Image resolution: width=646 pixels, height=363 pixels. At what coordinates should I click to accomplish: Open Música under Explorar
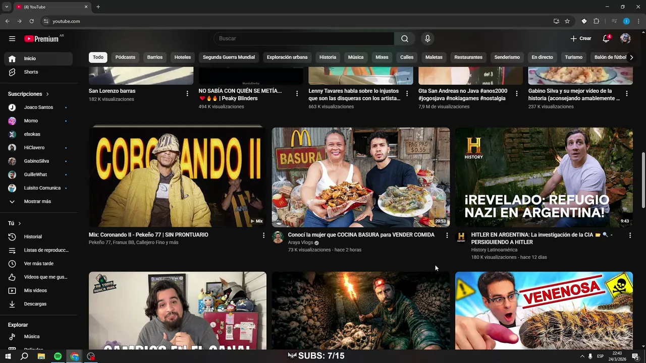pos(38,337)
